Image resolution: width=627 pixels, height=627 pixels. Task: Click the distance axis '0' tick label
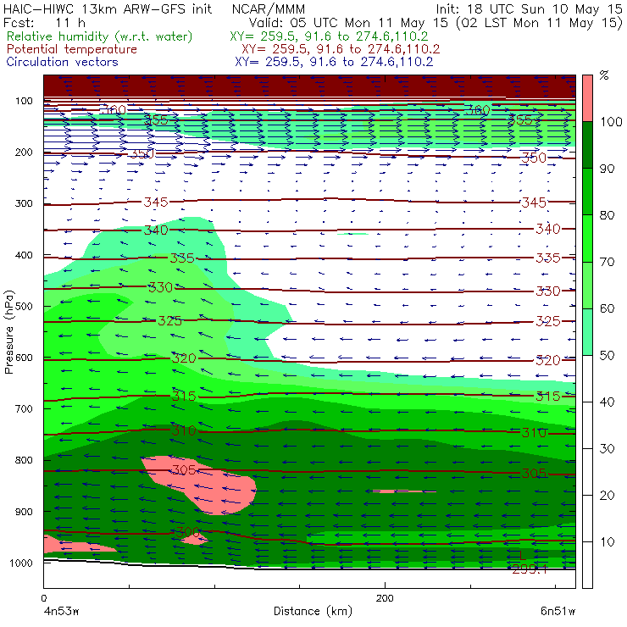(x=44, y=598)
